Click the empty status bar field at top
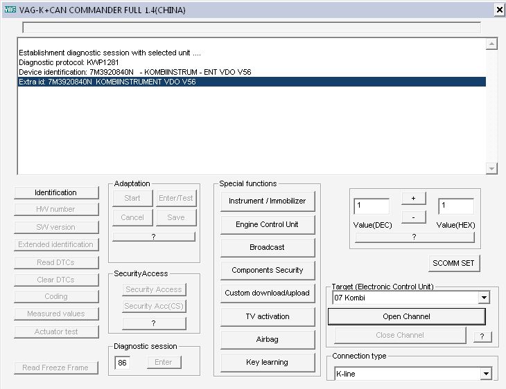Screen dimensions: 506x389 pyautogui.click(x=252, y=28)
